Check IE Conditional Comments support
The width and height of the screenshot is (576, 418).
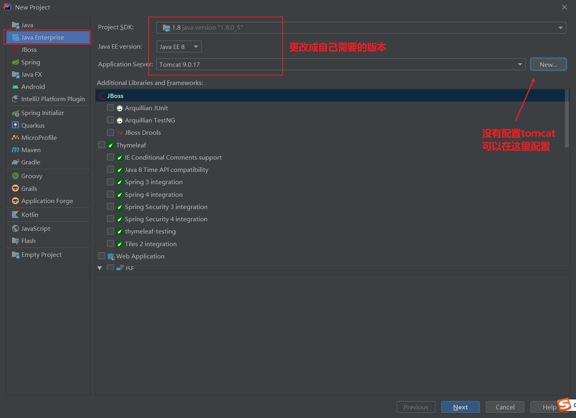point(111,157)
